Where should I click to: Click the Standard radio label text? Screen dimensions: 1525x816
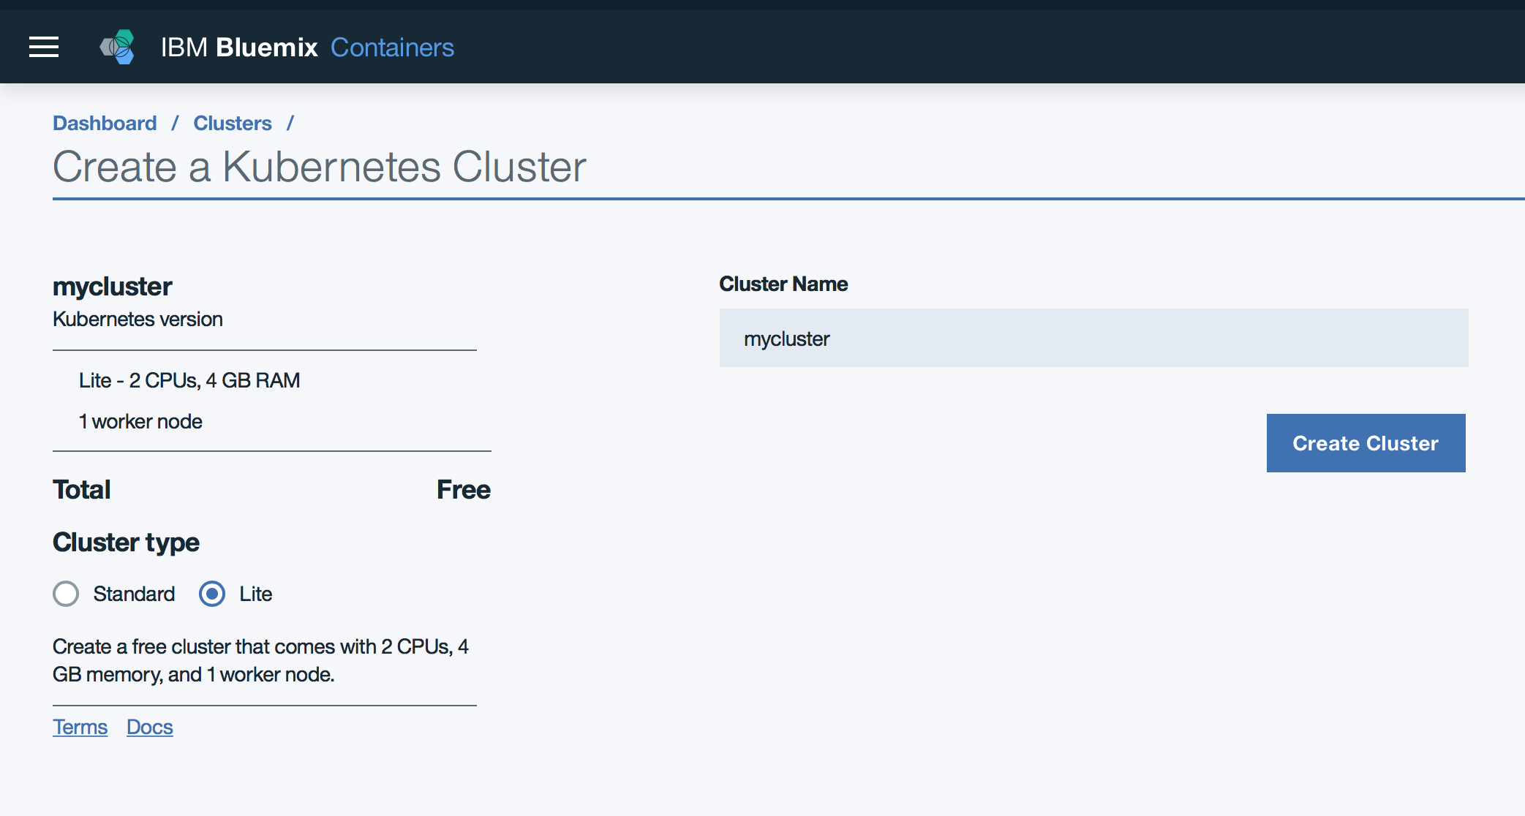point(134,594)
